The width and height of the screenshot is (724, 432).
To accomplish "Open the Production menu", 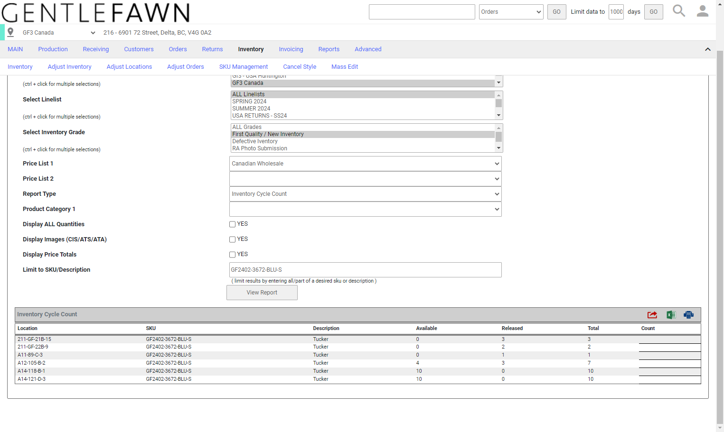I will 53,49.
